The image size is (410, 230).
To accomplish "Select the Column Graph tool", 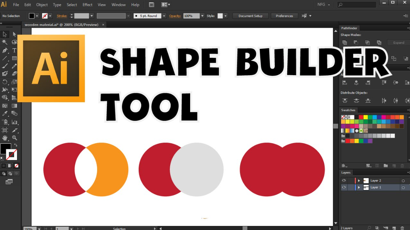I will click(14, 122).
